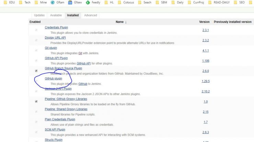Open the Advanced tab
254x142 pixels.
pos(91,15)
